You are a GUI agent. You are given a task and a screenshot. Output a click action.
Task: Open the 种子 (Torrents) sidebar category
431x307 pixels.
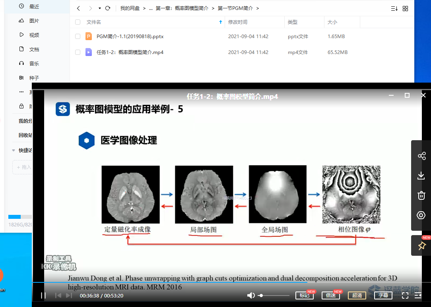(34, 78)
